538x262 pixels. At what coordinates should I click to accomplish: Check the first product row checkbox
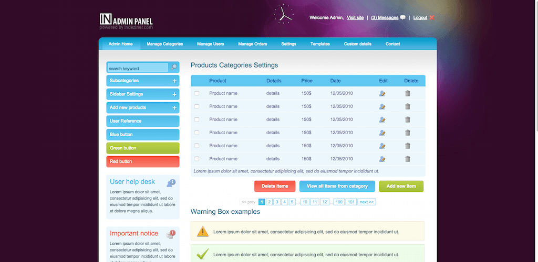pyautogui.click(x=196, y=93)
